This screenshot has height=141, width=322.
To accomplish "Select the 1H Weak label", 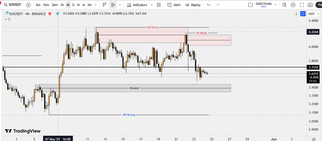I will [201, 33].
